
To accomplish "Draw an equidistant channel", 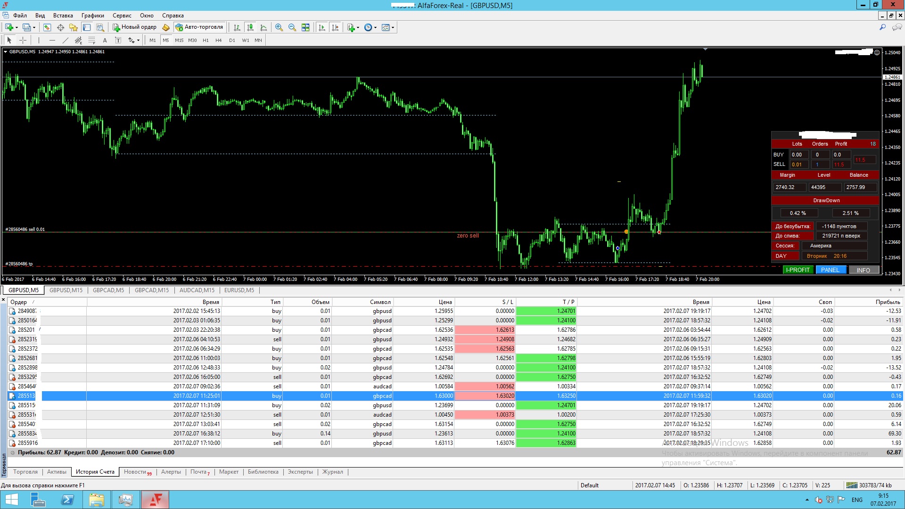I will pos(78,40).
